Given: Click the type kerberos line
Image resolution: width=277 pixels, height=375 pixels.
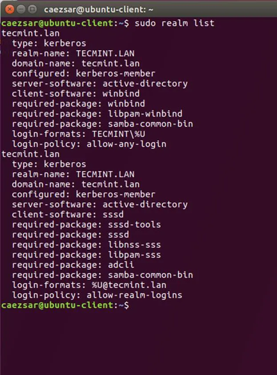Looking at the screenshot, I should click(x=50, y=43).
